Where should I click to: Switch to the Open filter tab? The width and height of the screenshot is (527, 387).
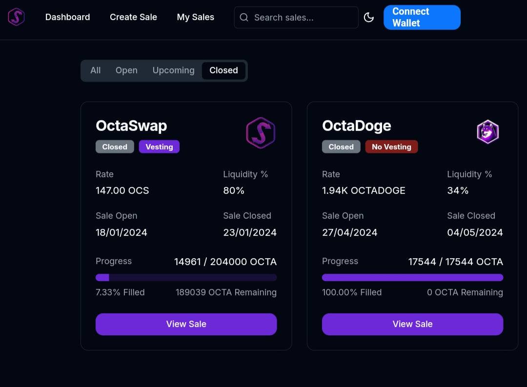[x=126, y=70]
